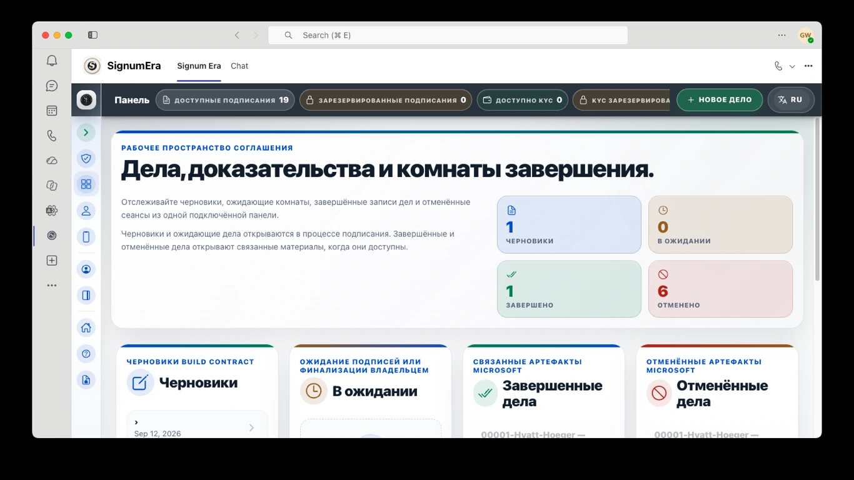Start a call with the phone icon

tap(778, 66)
